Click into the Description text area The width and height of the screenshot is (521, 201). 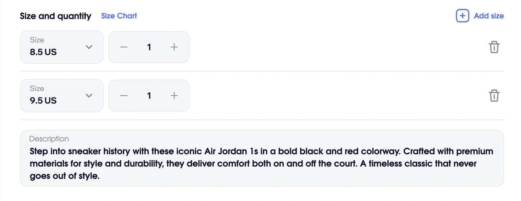[x=261, y=164]
